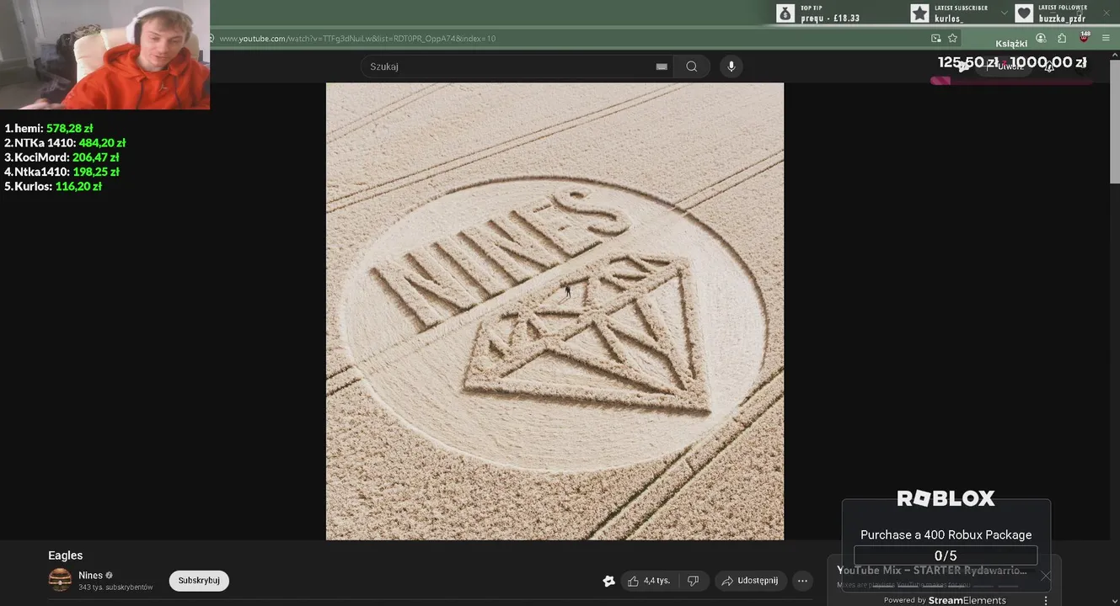Open the on-screen keyboard icon in the search box

click(x=662, y=66)
